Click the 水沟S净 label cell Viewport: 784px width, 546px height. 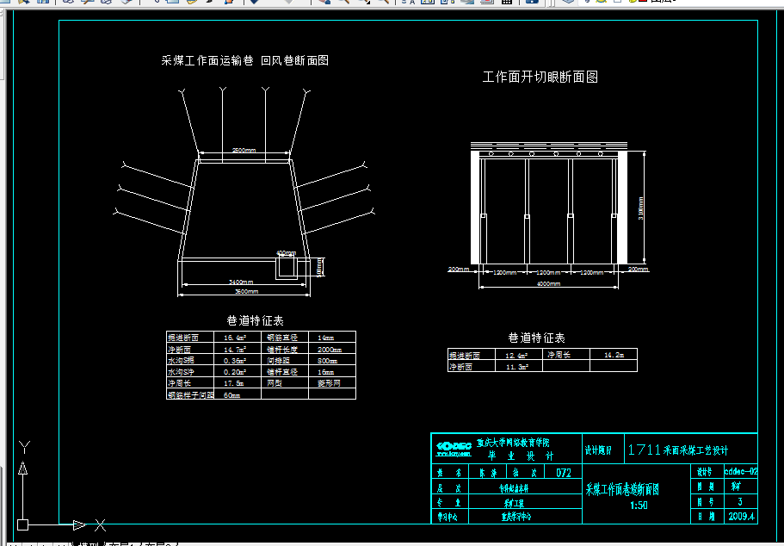coord(181,372)
